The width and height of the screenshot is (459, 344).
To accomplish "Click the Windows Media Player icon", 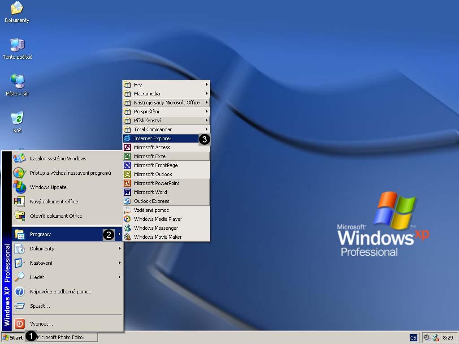I will point(127,219).
